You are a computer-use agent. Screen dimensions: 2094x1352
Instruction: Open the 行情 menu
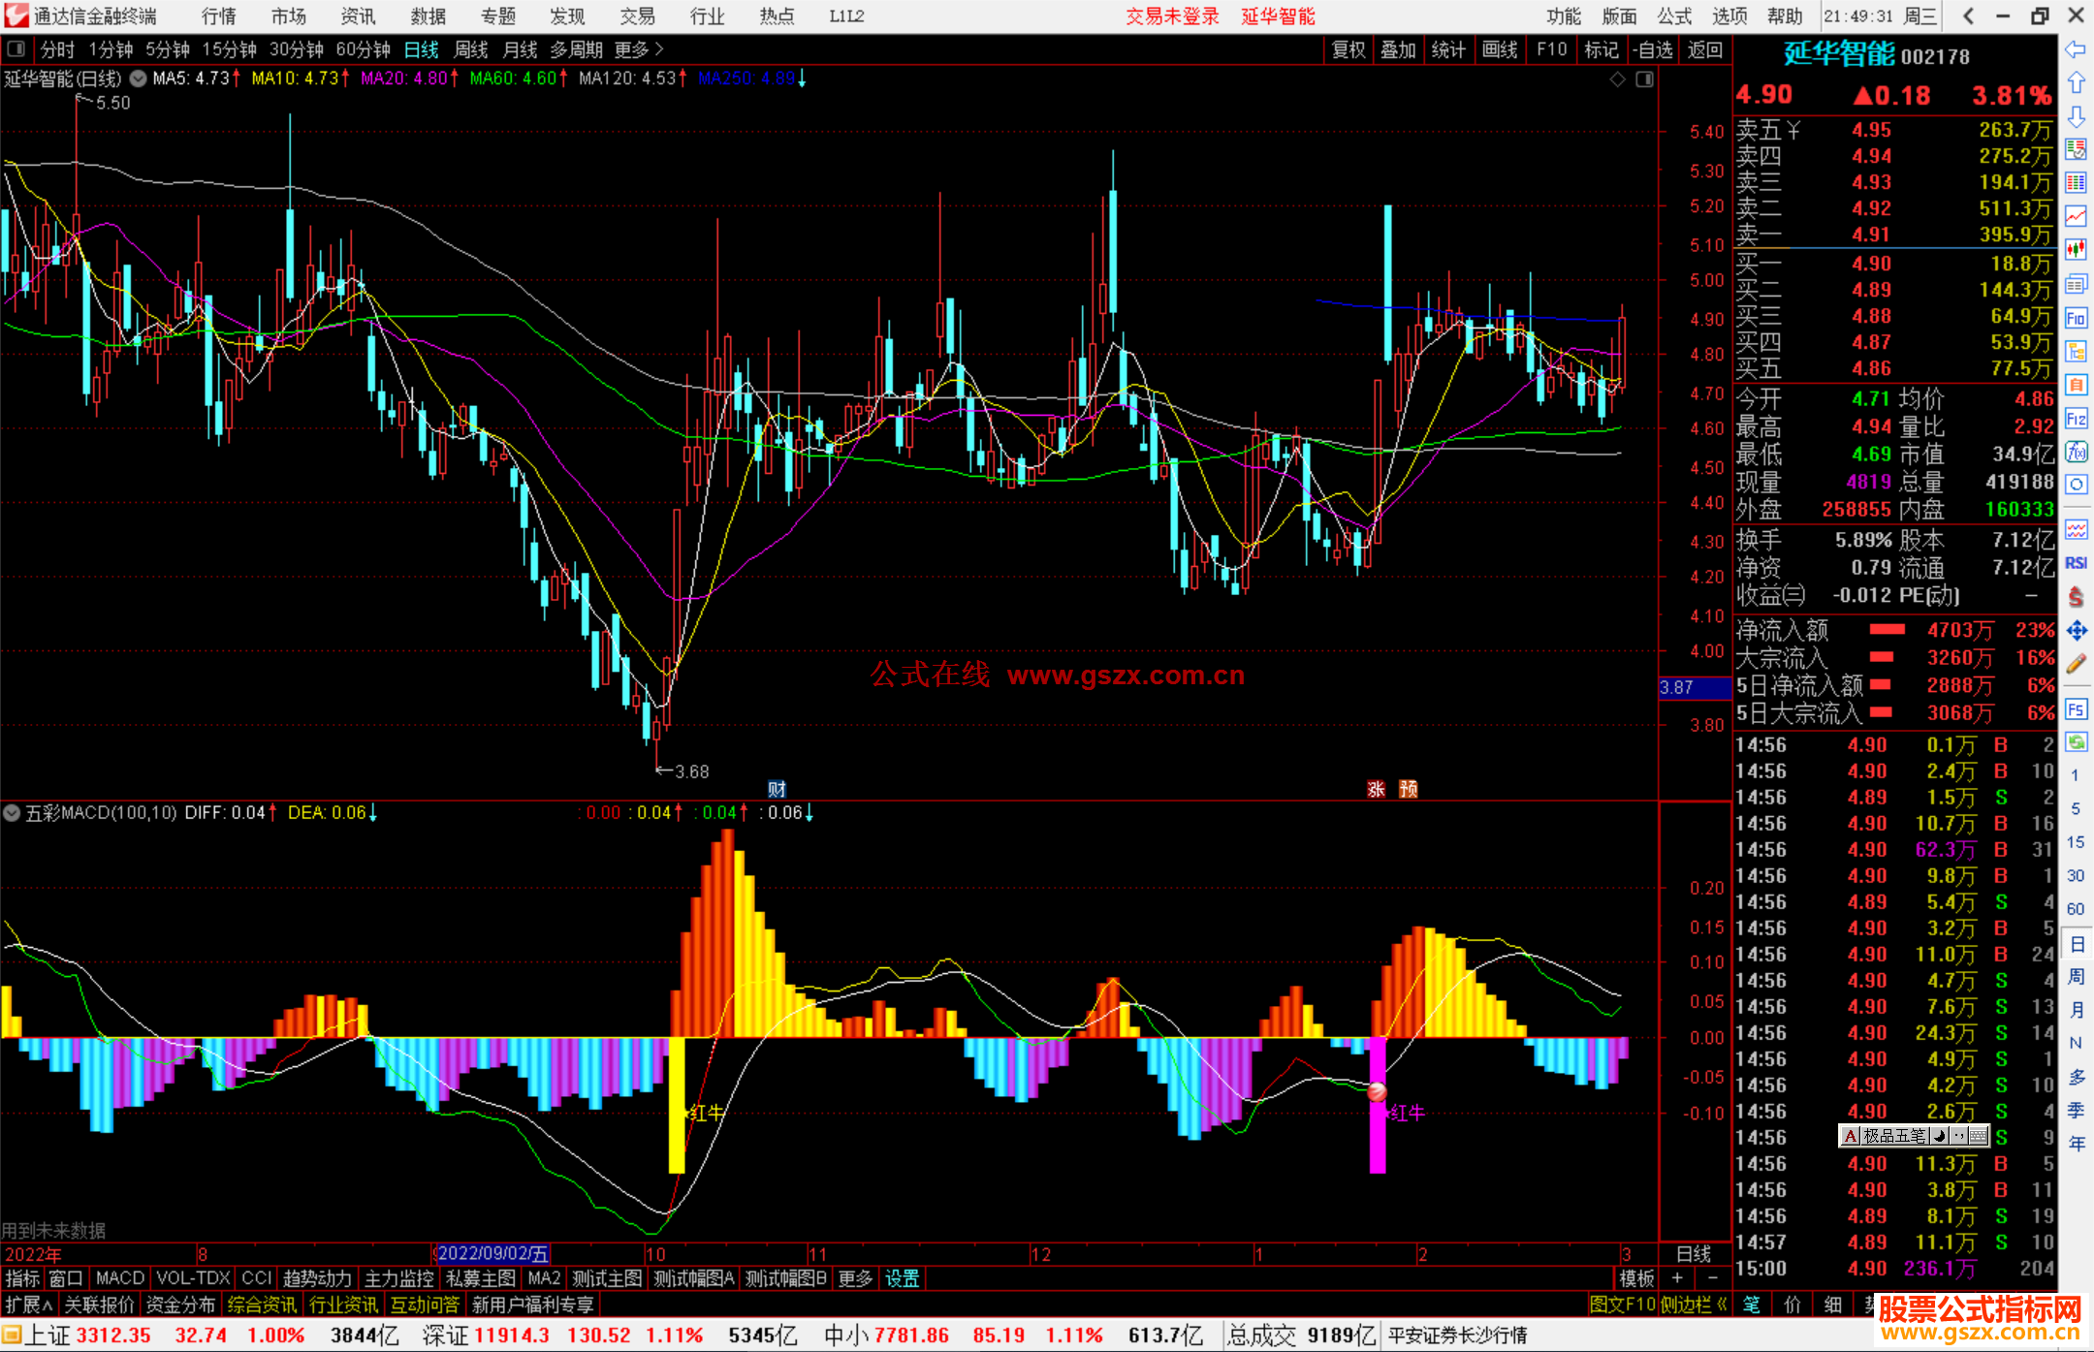(219, 16)
